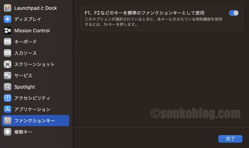Click the アクセシビリティ person icon
This screenshot has height=148, width=249.
[x=7, y=98]
